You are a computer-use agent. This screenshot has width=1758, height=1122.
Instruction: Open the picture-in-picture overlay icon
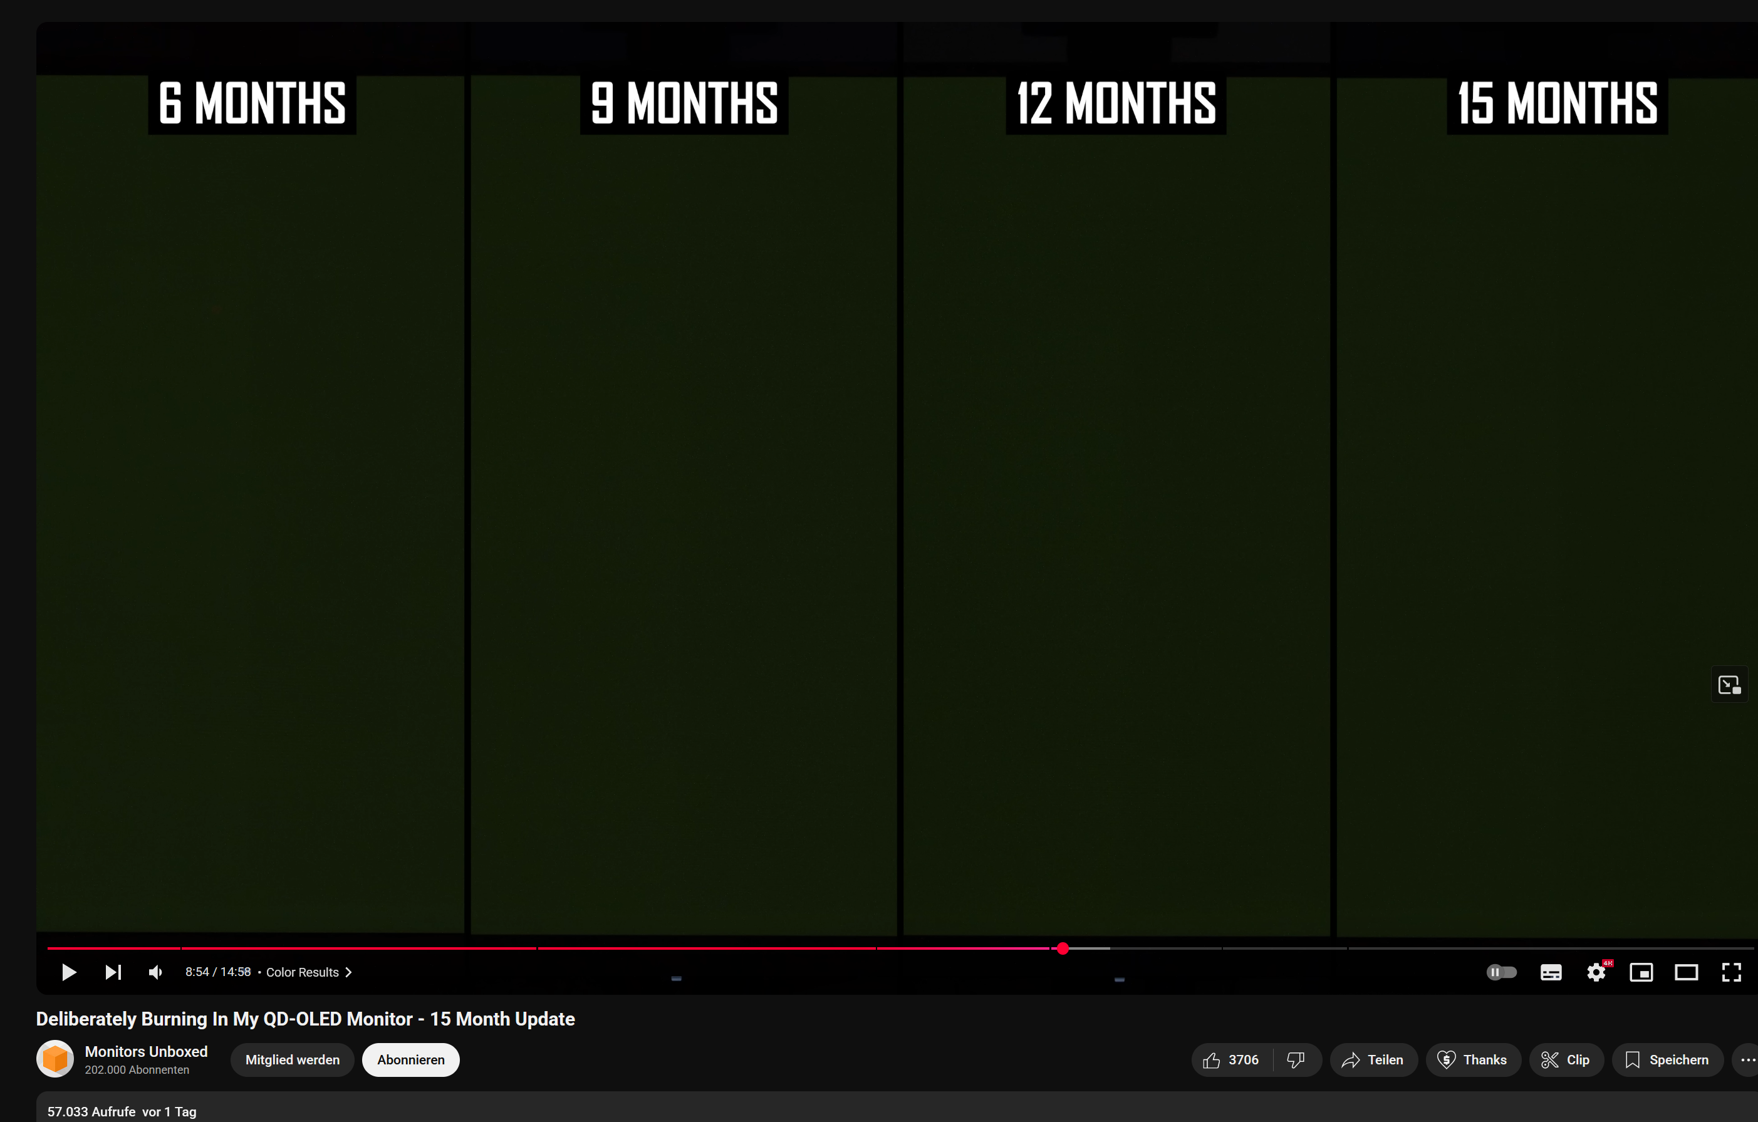tap(1730, 684)
